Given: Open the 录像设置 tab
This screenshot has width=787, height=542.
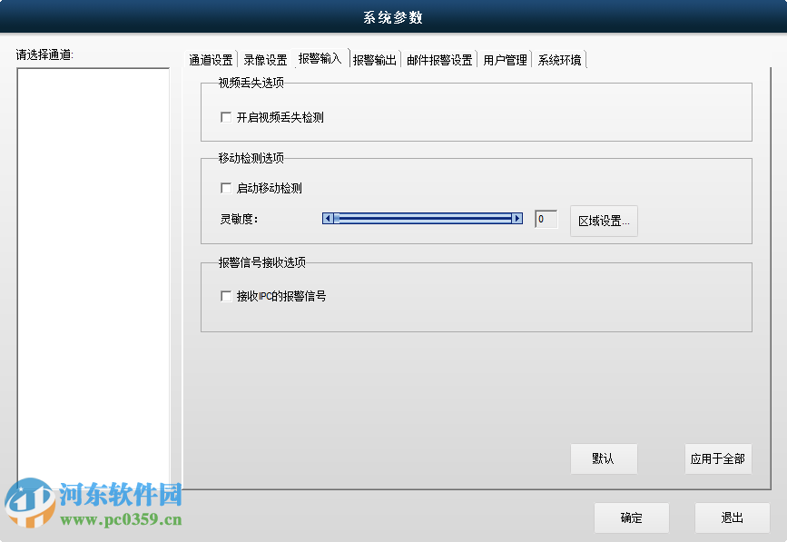Looking at the screenshot, I should 264,58.
